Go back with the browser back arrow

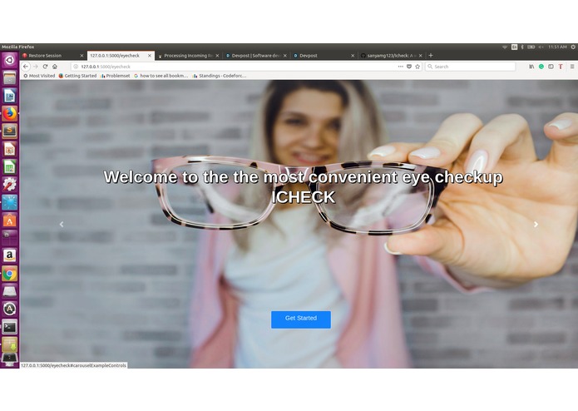pos(26,67)
